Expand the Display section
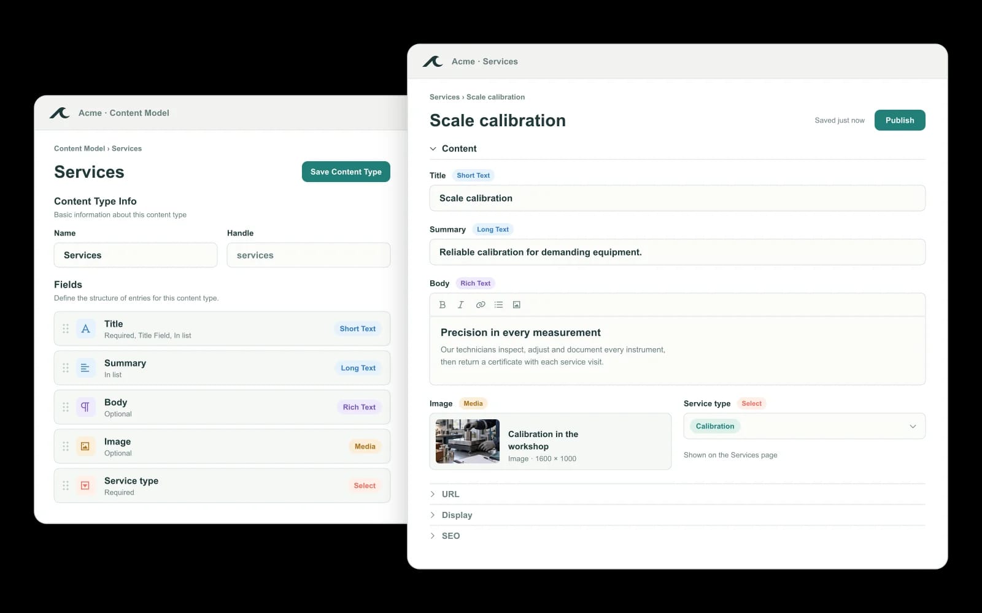Screen dimensions: 982x613 pos(433,515)
